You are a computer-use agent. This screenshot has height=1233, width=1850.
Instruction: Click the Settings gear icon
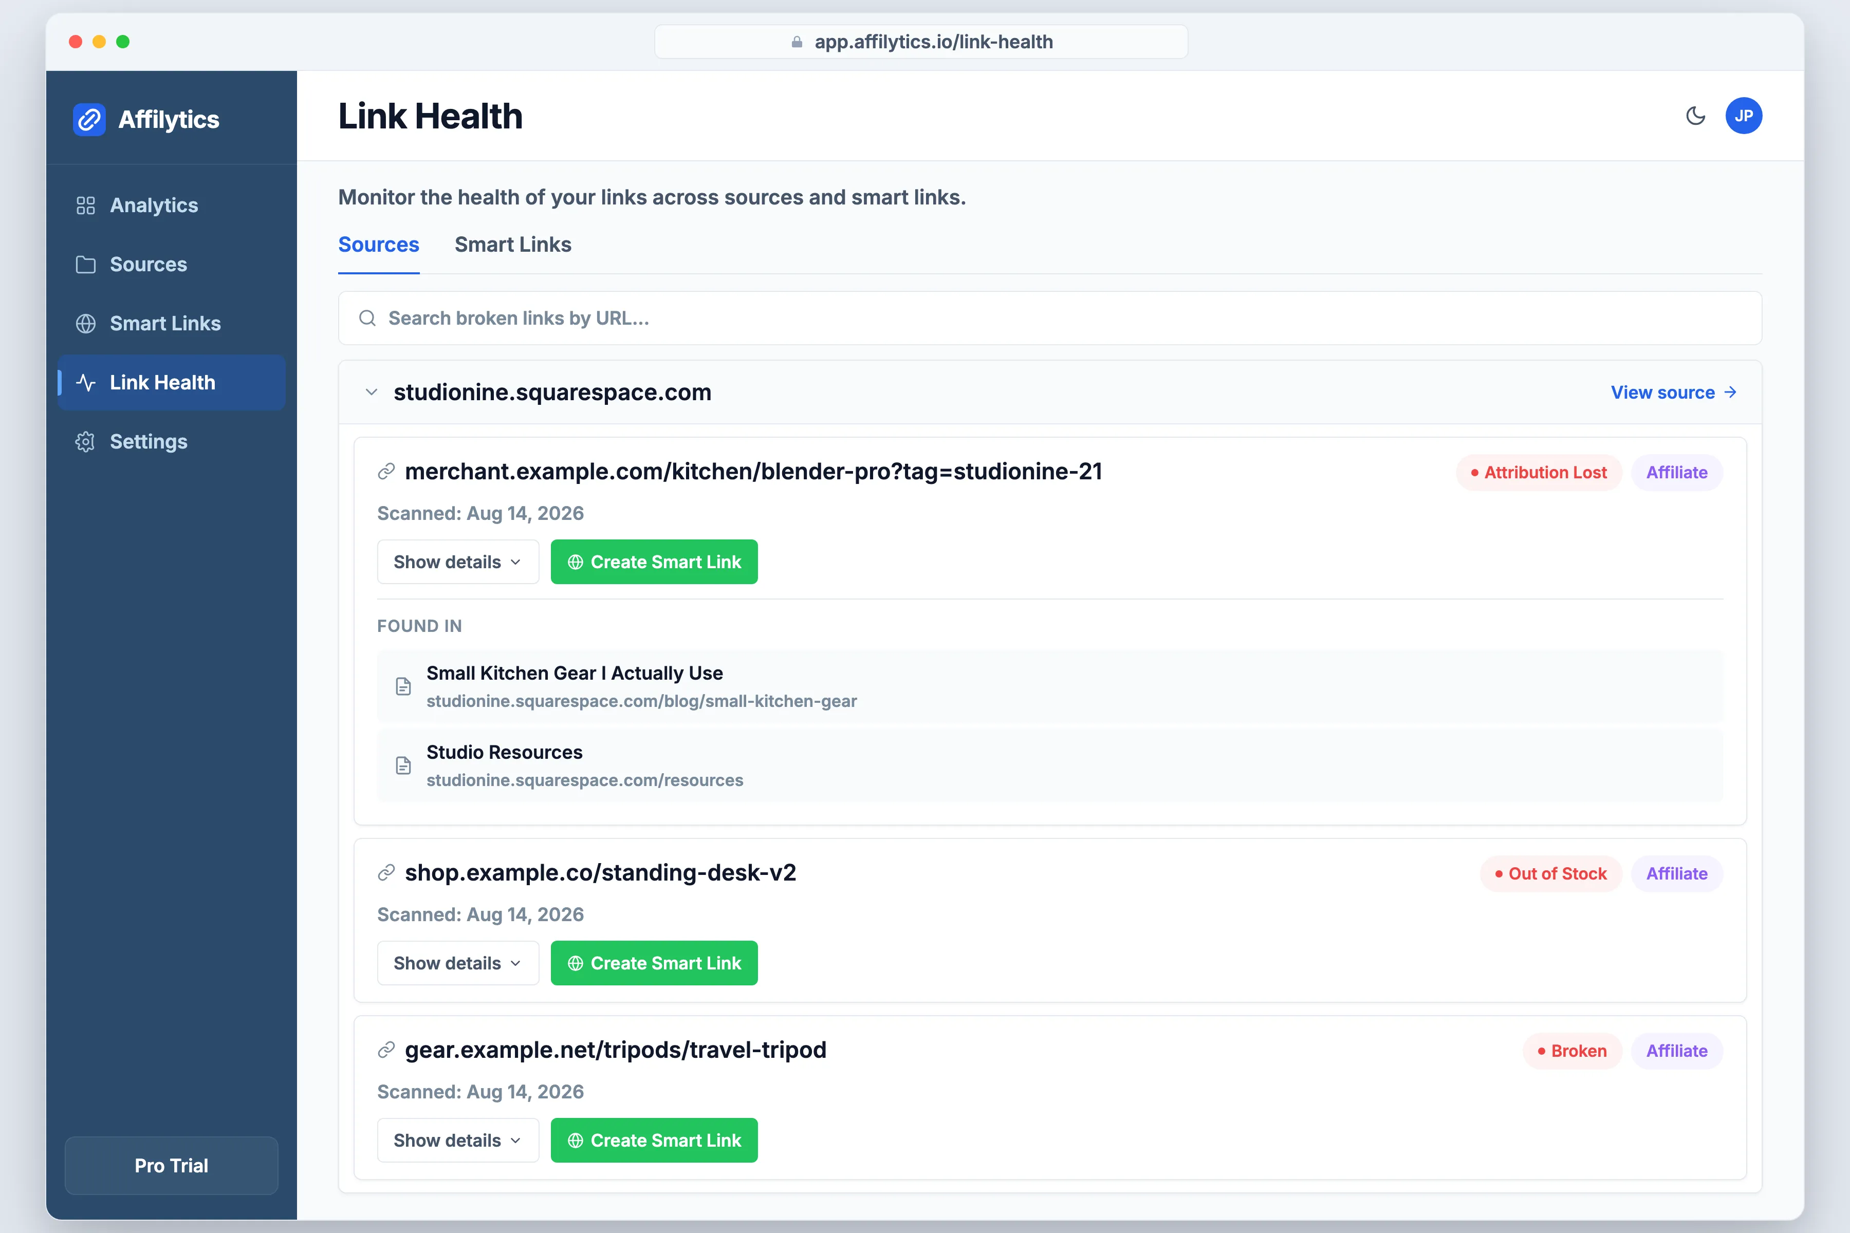86,441
